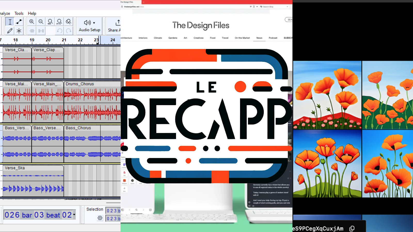Go to the Podcast section link
Screen dimensions: 413x232
pos(273,38)
